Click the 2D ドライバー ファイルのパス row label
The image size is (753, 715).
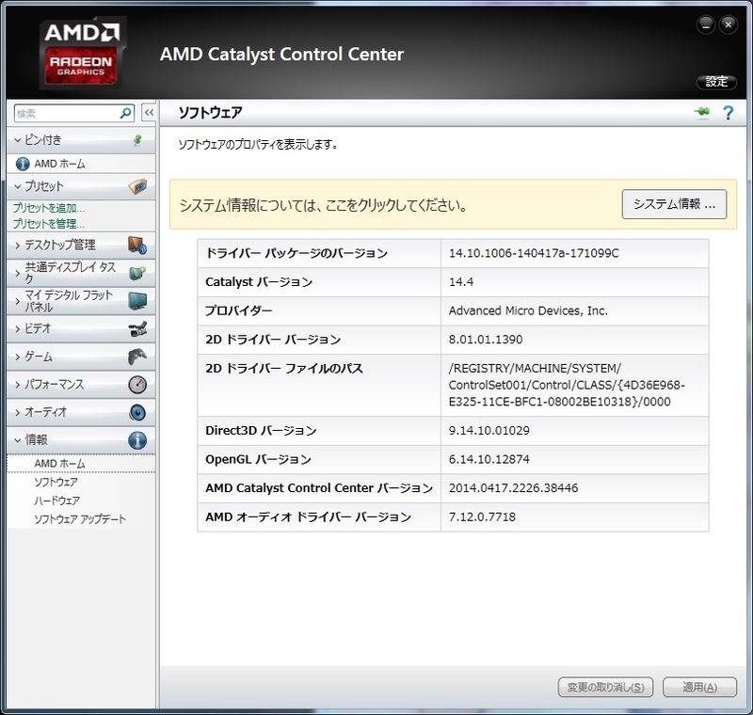(x=284, y=369)
